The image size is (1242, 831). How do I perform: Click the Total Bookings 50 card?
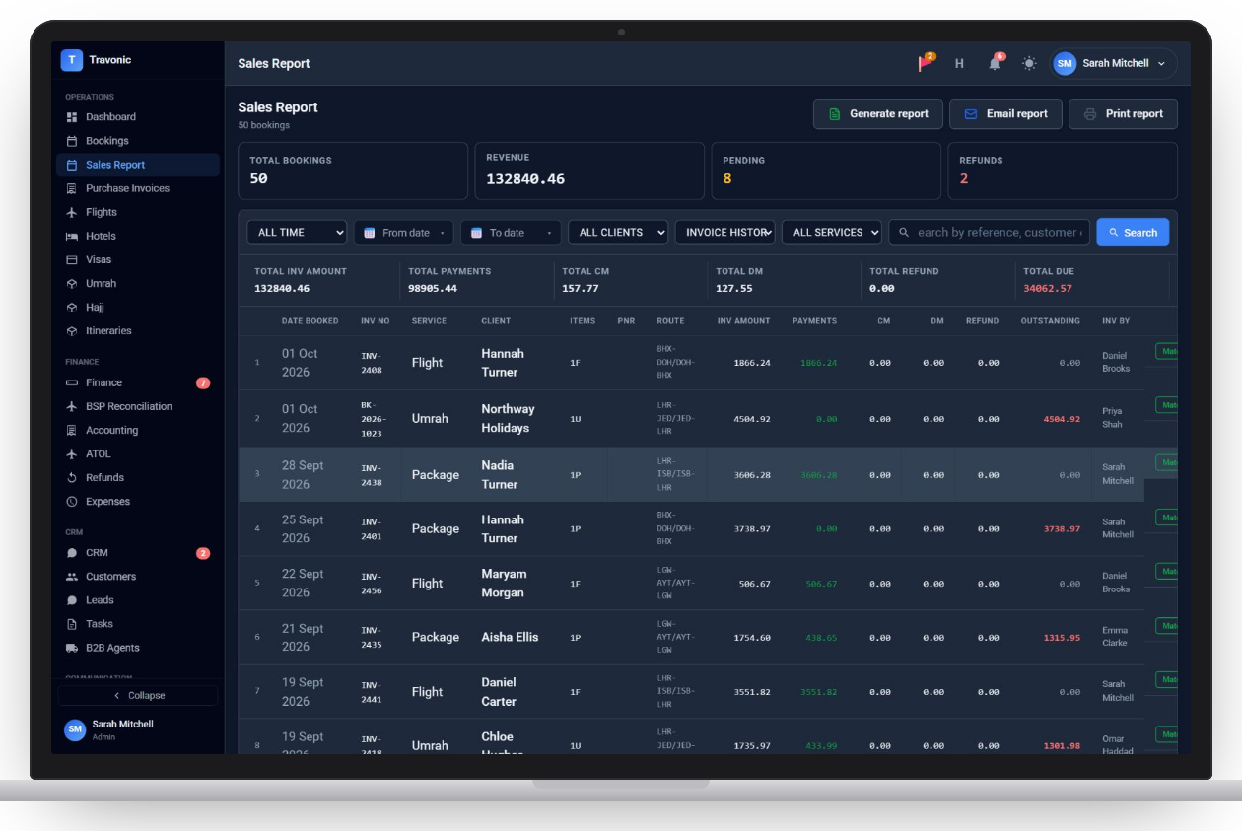pos(353,171)
